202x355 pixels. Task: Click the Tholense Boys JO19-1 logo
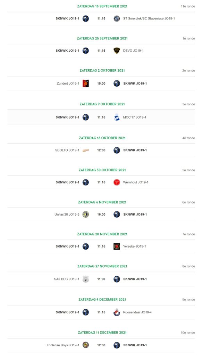pyautogui.click(x=86, y=345)
